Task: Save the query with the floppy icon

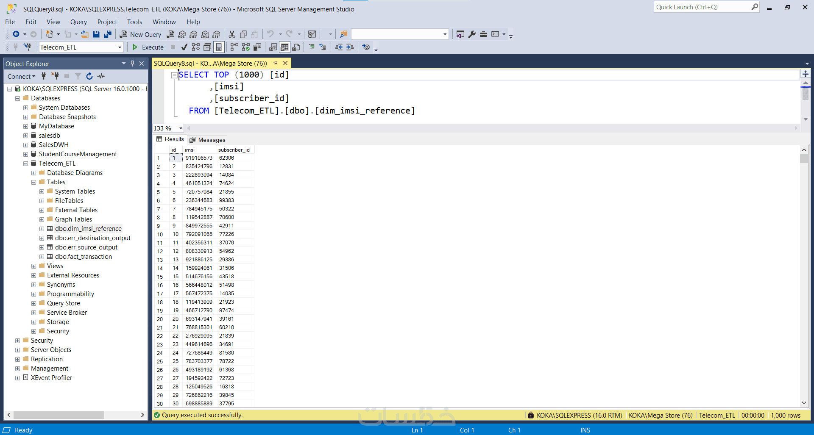Action: 96,34
